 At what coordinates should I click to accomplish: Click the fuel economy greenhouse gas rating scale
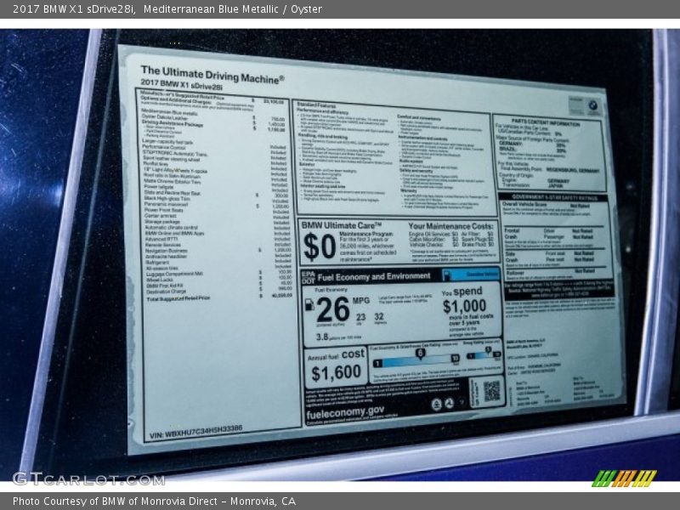pos(416,360)
